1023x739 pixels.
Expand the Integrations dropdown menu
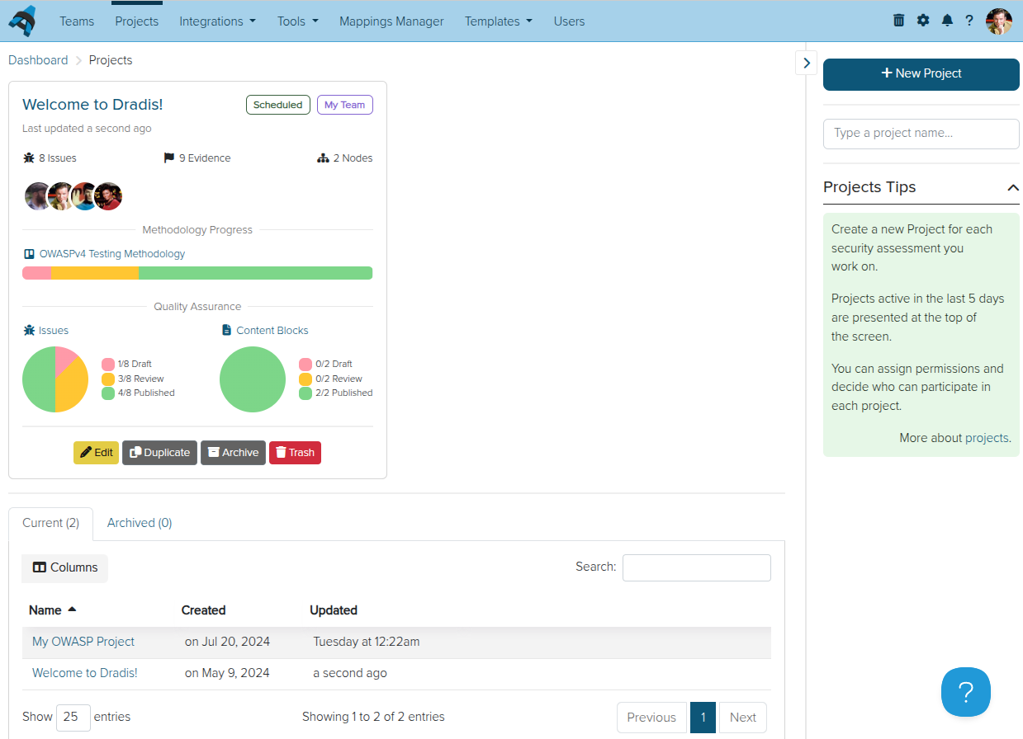point(217,21)
